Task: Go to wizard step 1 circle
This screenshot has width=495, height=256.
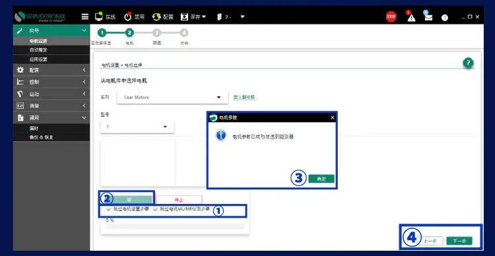Action: (x=102, y=32)
